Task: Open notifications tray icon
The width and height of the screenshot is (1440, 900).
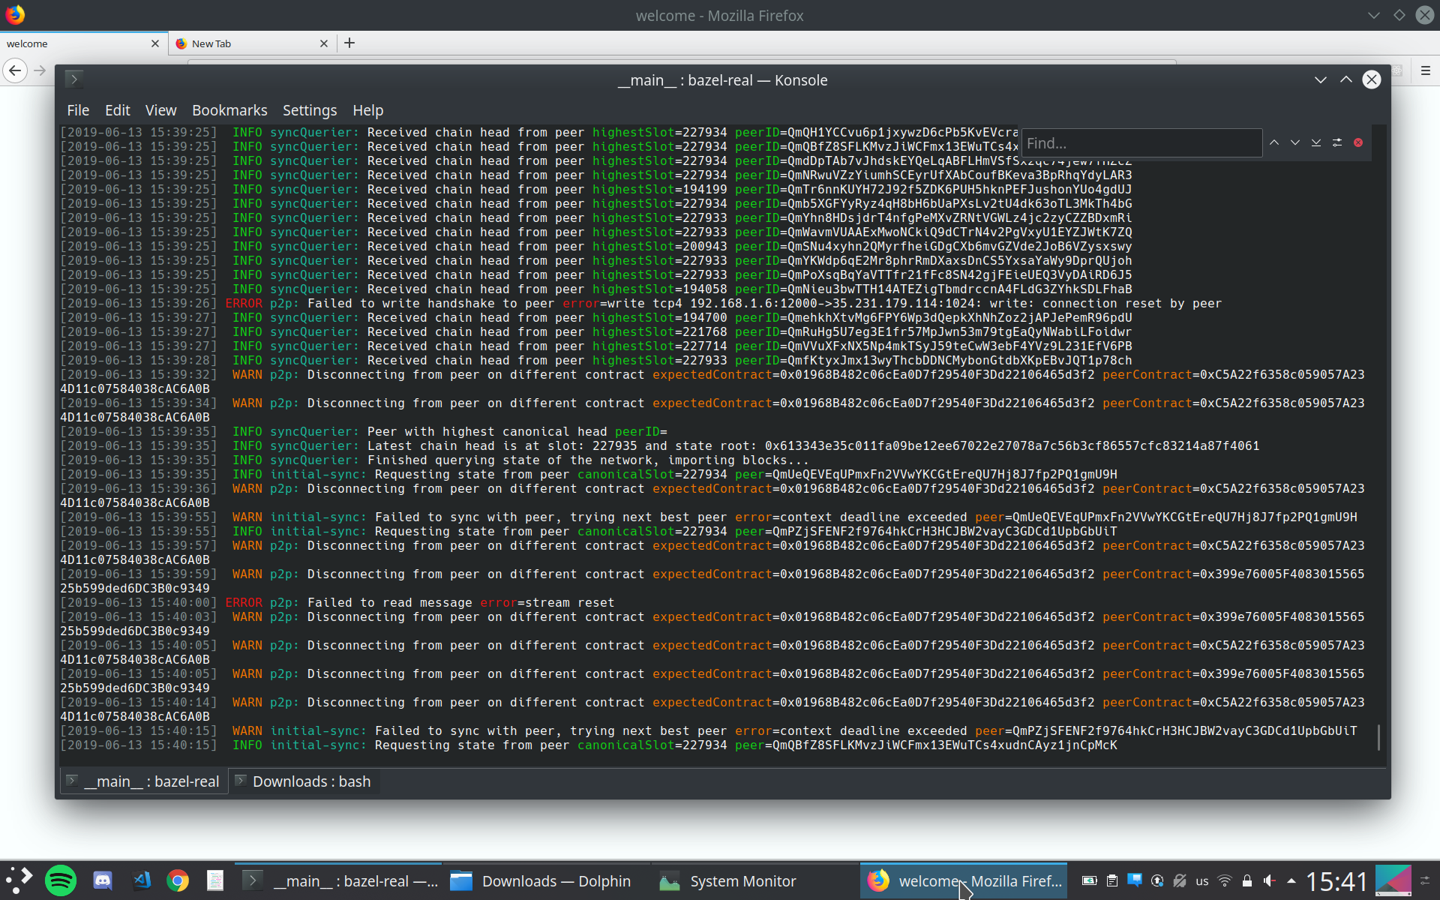Action: coord(1134,880)
